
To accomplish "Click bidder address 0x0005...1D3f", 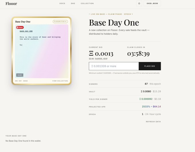I will coord(101,59).
